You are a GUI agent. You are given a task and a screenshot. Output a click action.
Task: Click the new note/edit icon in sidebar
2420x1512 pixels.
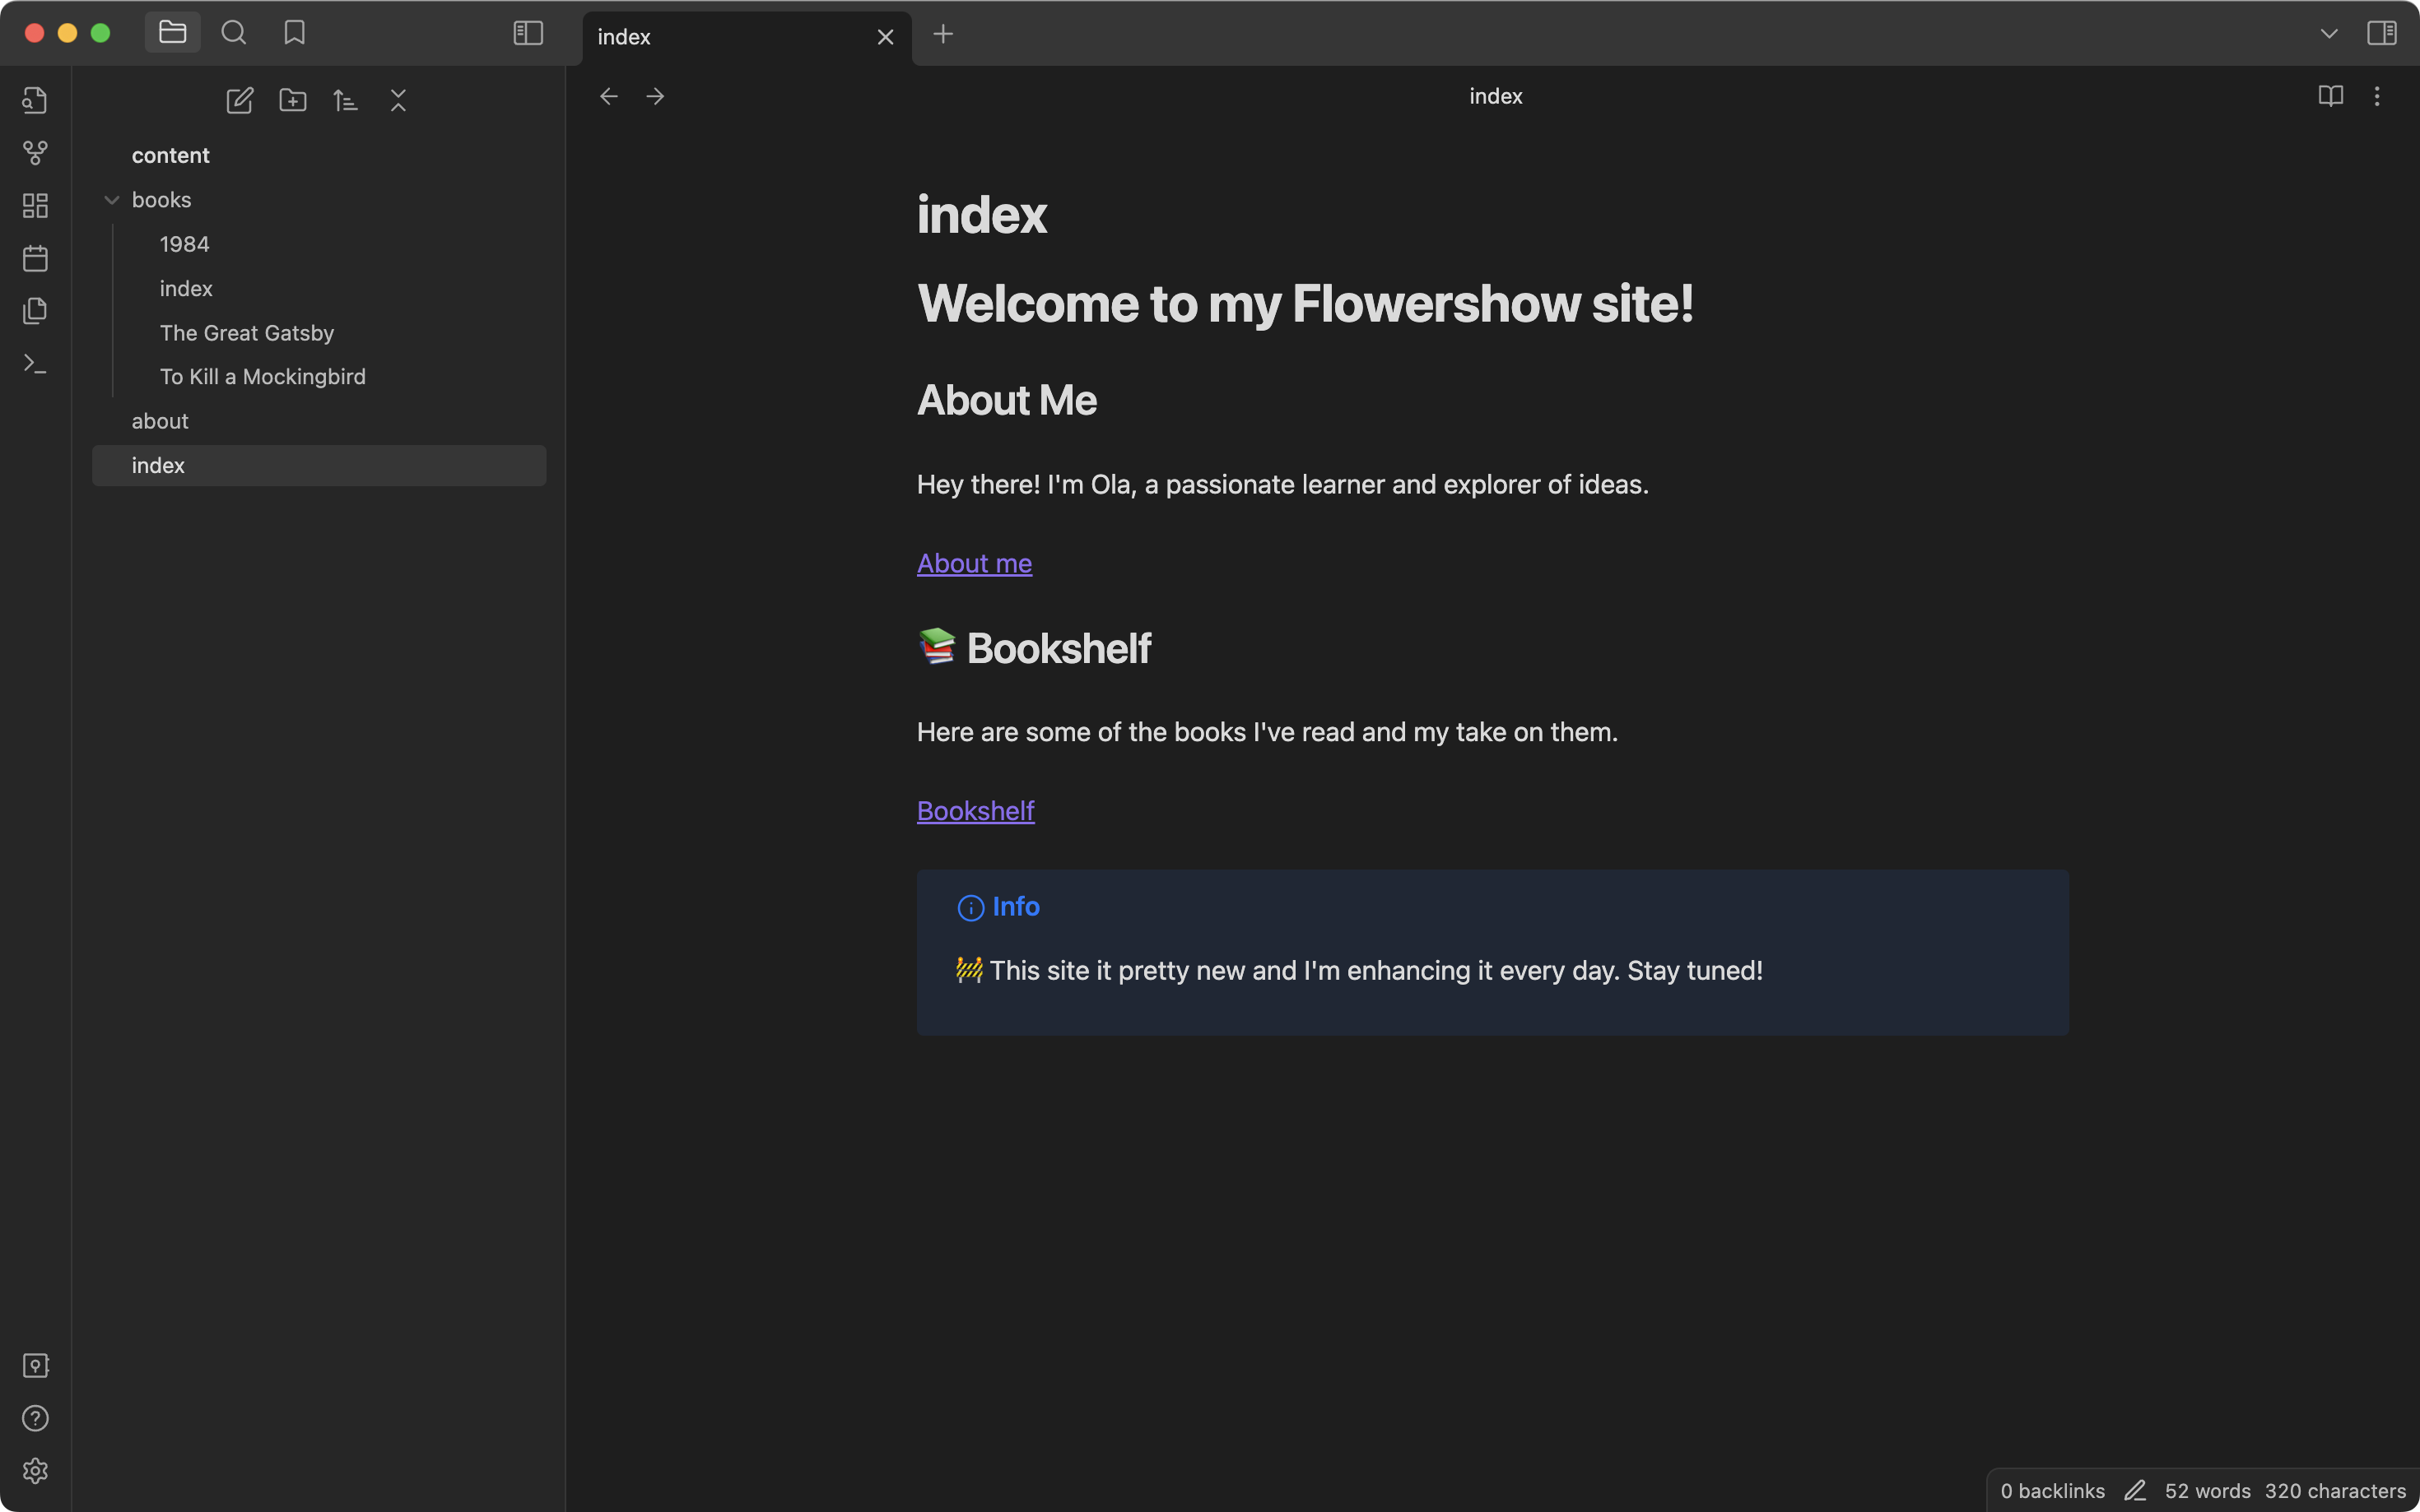(239, 101)
